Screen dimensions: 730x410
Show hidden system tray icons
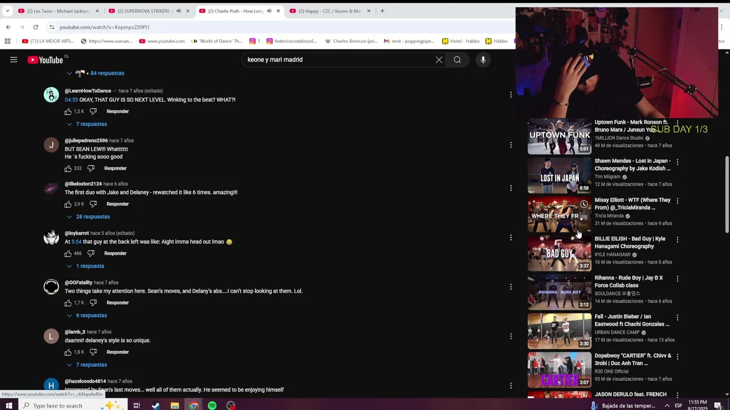tap(667, 405)
